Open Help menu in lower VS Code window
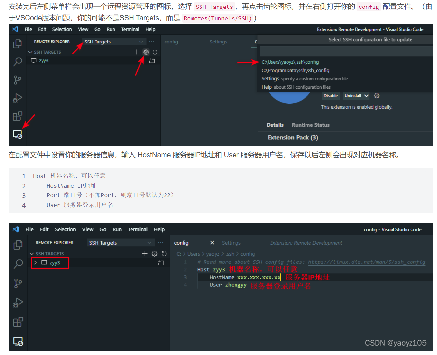Screen dimensions: 437x355 click(159, 229)
